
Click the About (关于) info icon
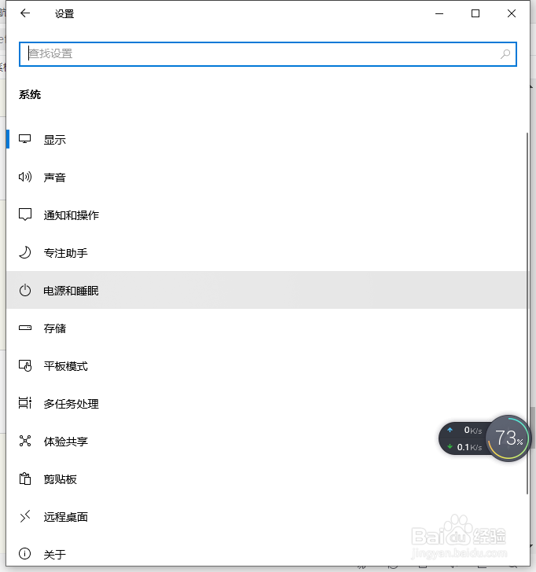25,555
